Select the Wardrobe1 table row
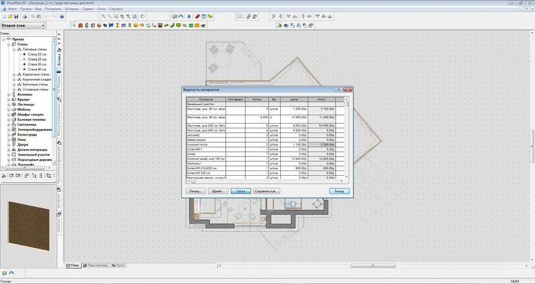The width and height of the screenshot is (535, 284). (265, 163)
